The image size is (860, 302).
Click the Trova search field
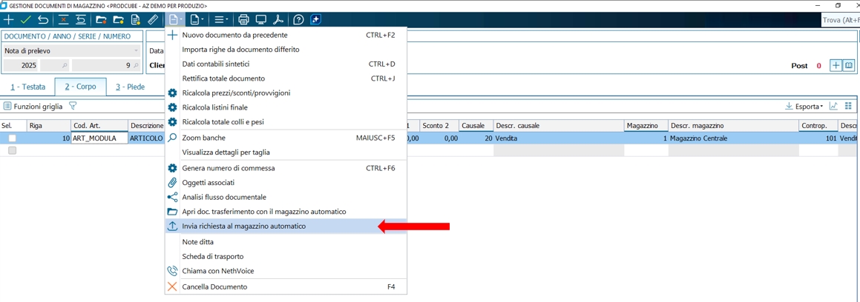[840, 20]
